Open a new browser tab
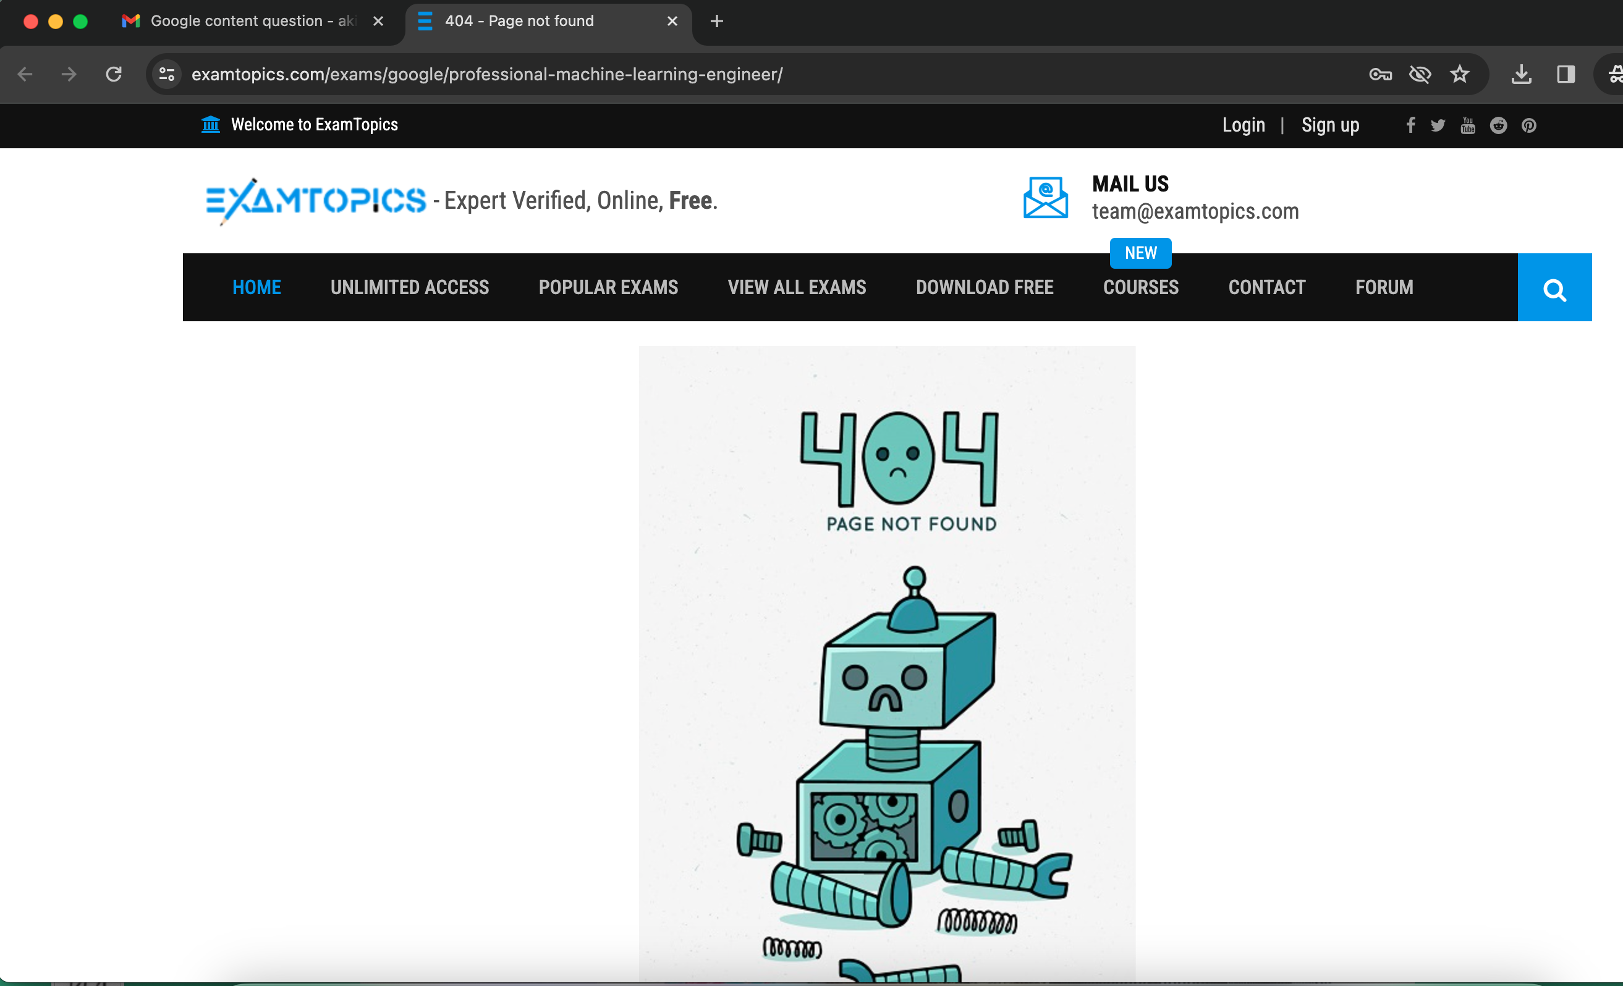The height and width of the screenshot is (986, 1623). 717,21
